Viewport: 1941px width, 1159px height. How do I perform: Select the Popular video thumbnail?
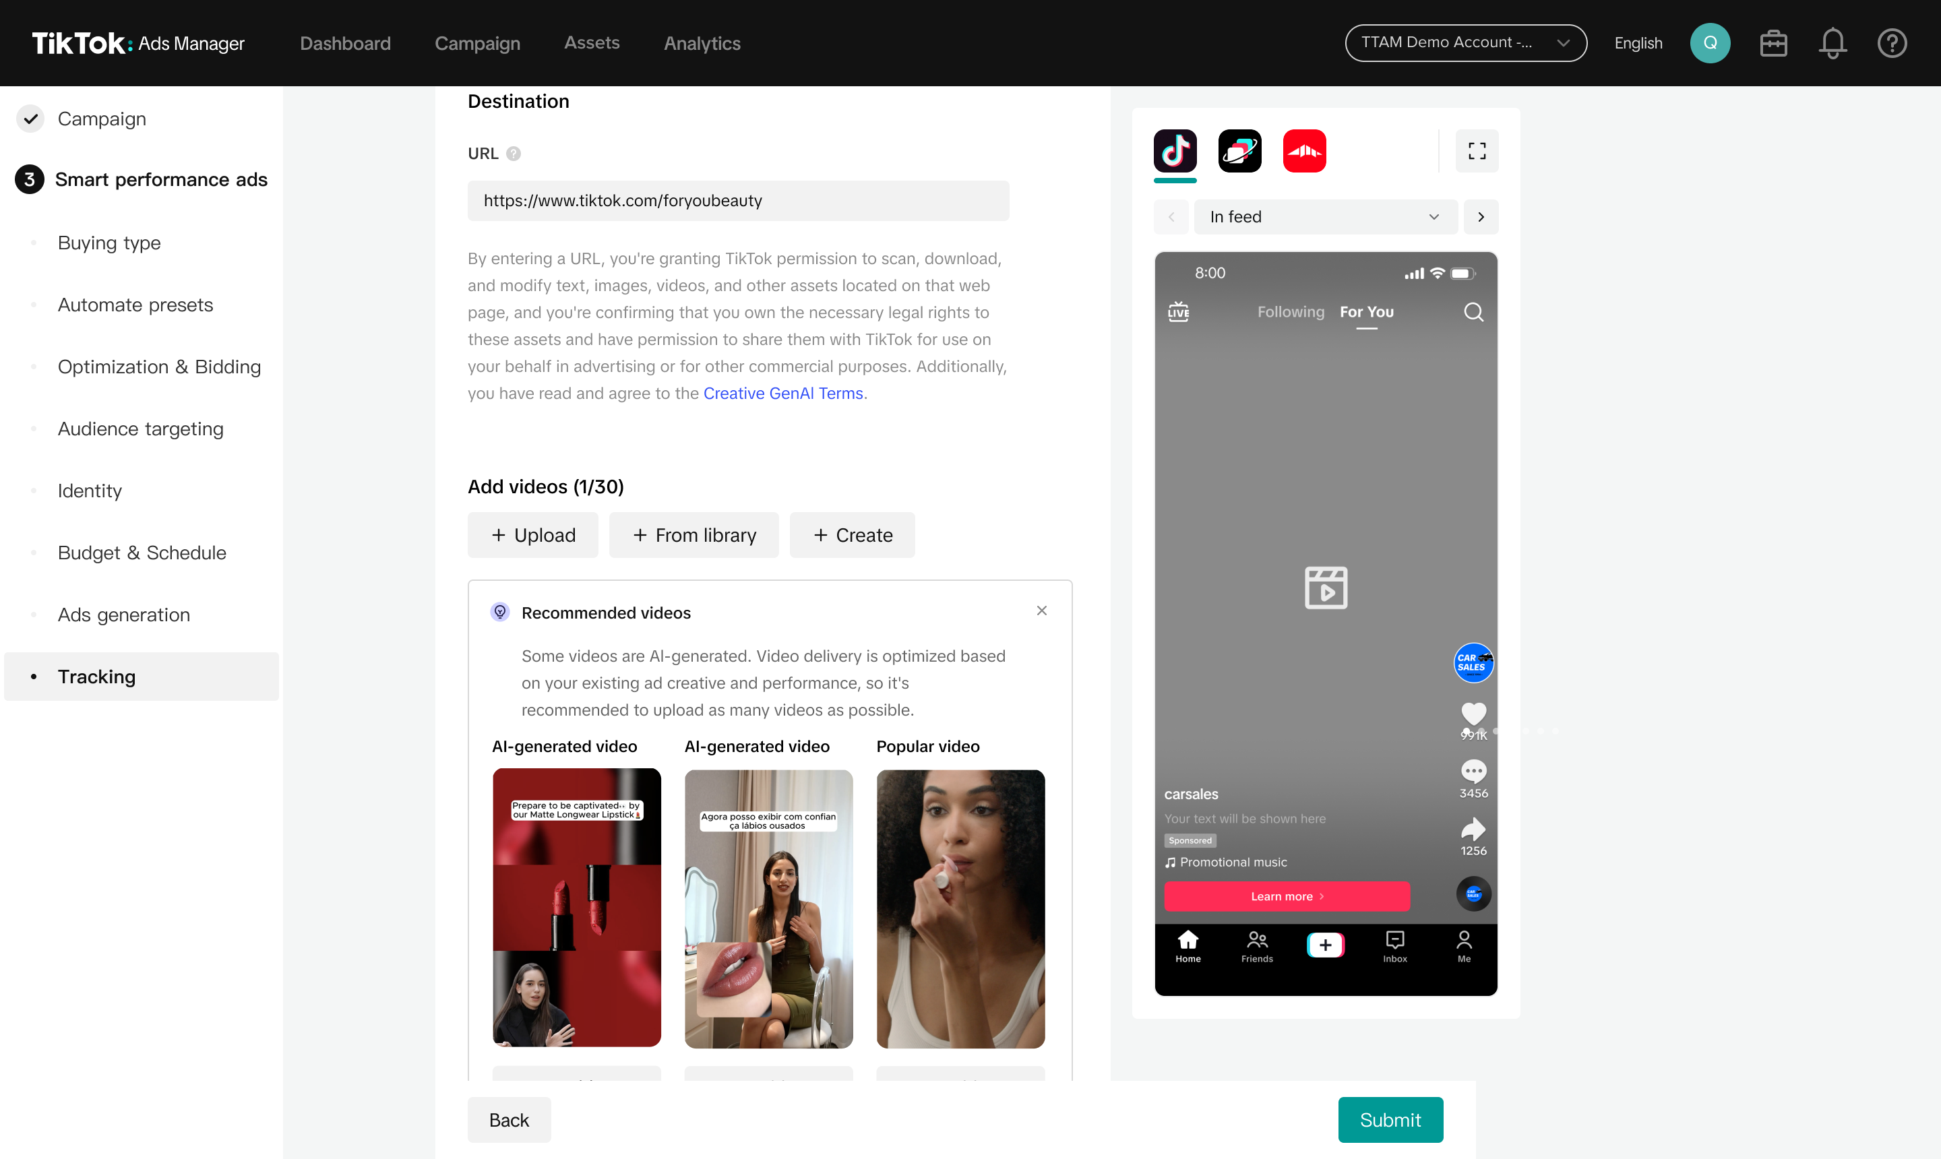point(960,908)
